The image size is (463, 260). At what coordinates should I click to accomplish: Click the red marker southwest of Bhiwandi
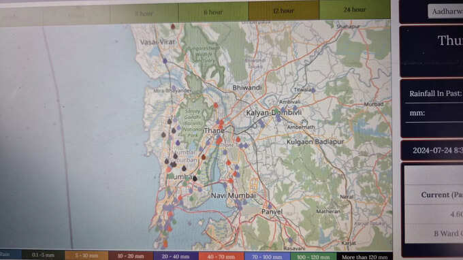point(216,105)
